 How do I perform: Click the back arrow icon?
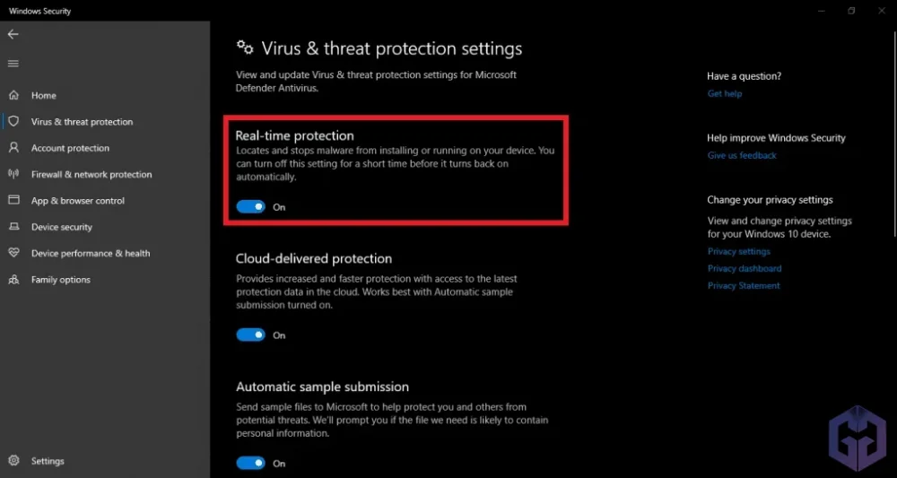(x=13, y=34)
